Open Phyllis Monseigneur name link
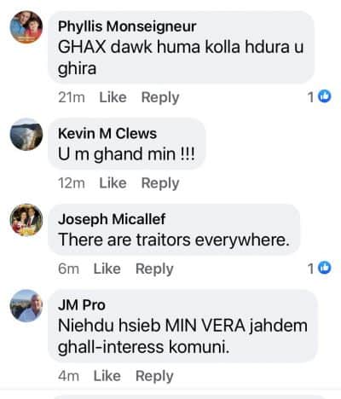The width and height of the screenshot is (341, 399). coord(127,27)
